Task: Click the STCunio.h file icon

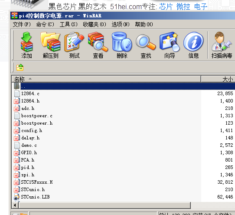Action: pos(17,189)
